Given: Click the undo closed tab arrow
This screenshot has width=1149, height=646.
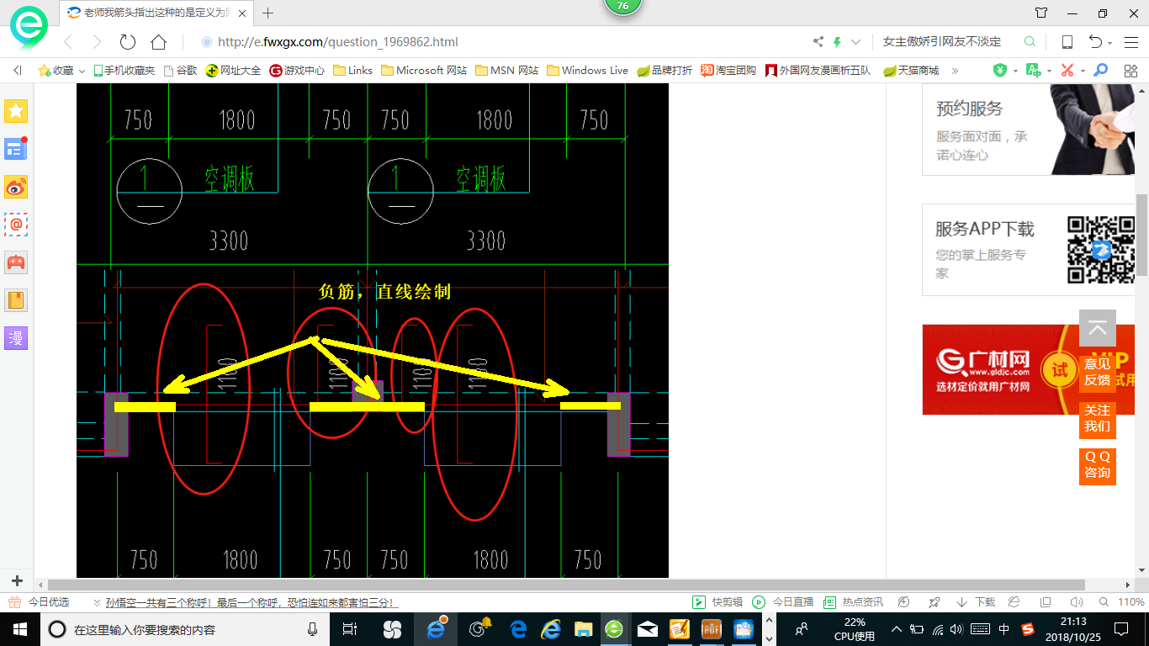Looking at the screenshot, I should click(1095, 42).
